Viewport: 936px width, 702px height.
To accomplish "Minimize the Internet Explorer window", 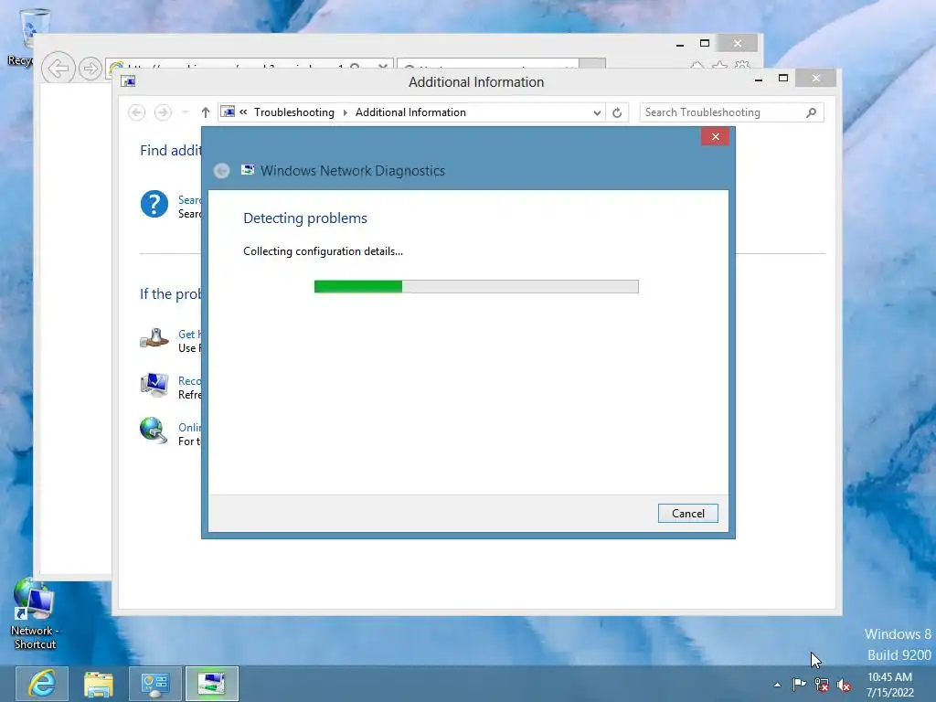I will pyautogui.click(x=680, y=44).
